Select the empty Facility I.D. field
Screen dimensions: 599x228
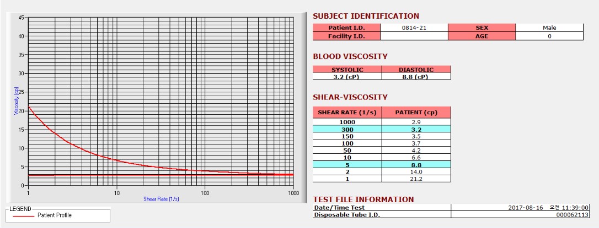(414, 36)
